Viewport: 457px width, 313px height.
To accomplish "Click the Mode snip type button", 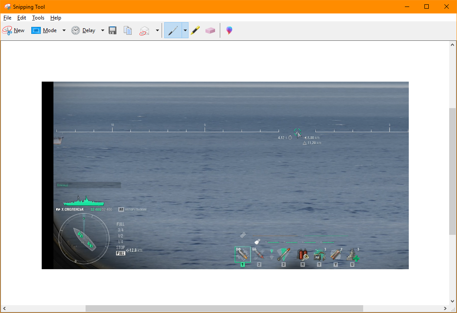I will point(44,30).
